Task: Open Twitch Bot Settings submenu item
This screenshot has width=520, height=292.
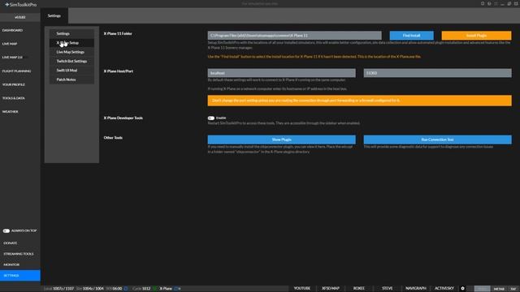Action: tap(71, 62)
